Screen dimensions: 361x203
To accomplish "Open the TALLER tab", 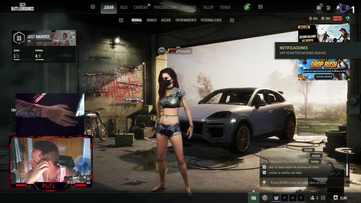I will pyautogui.click(x=208, y=7).
